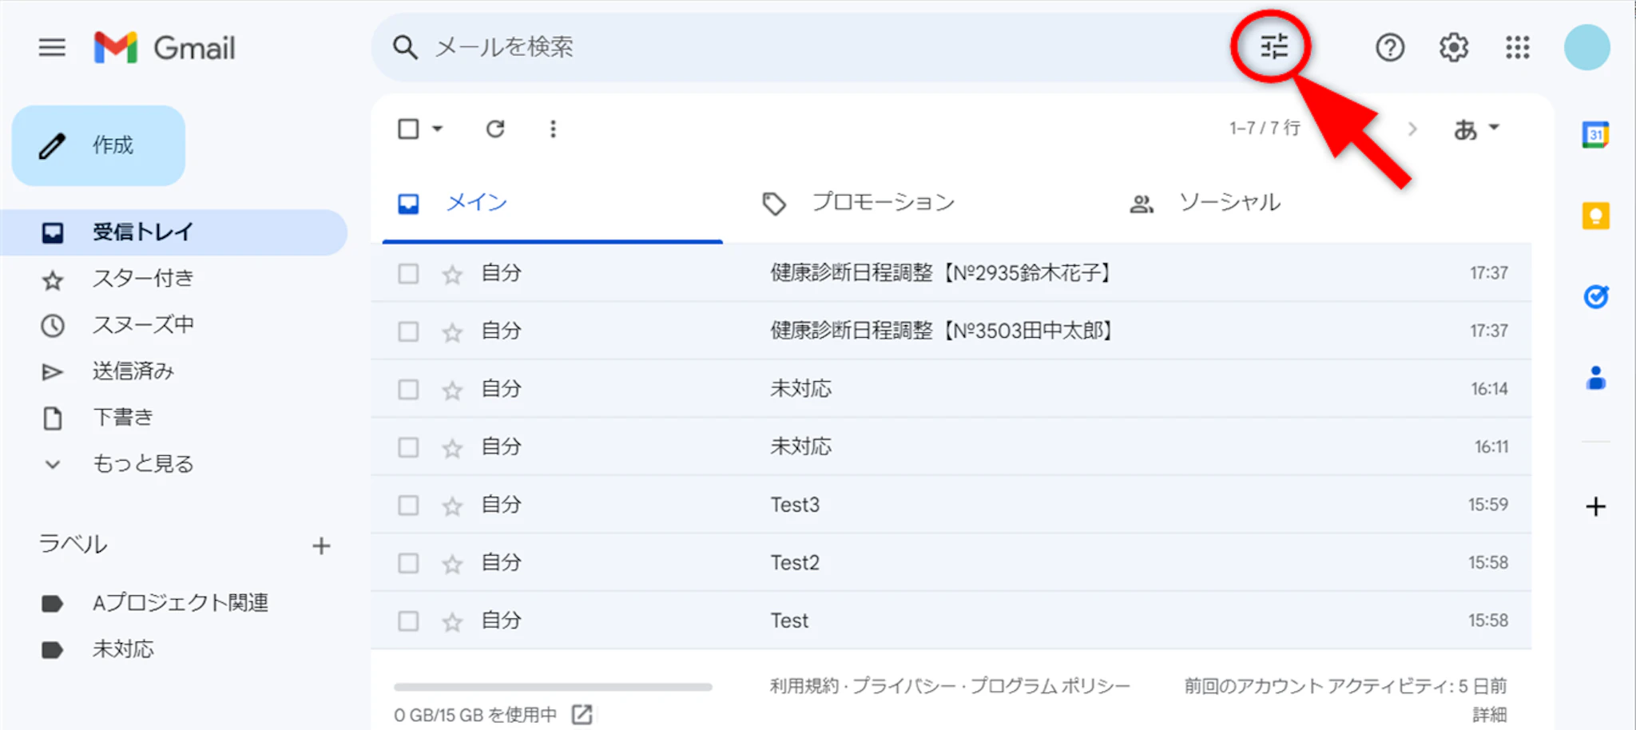Select the 田中太郎 health check email checkbox

[x=408, y=331]
